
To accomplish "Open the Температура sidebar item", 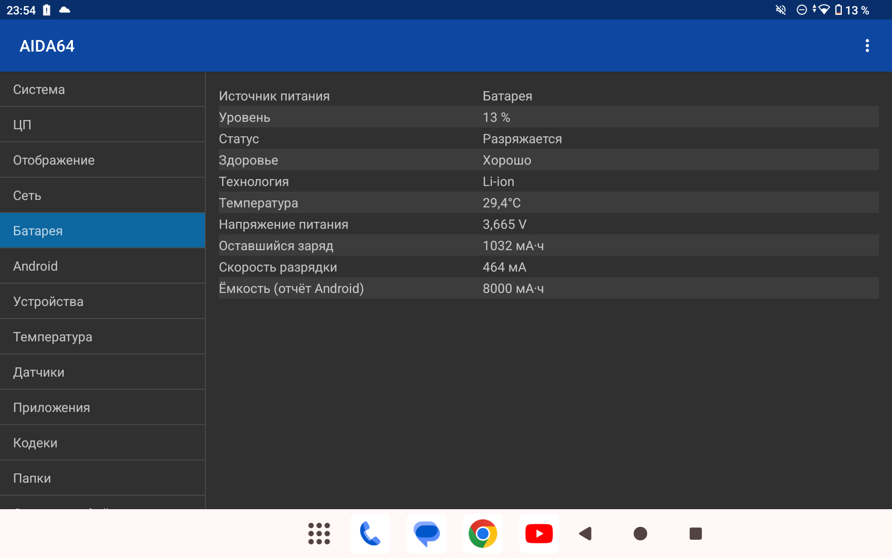I will point(102,337).
